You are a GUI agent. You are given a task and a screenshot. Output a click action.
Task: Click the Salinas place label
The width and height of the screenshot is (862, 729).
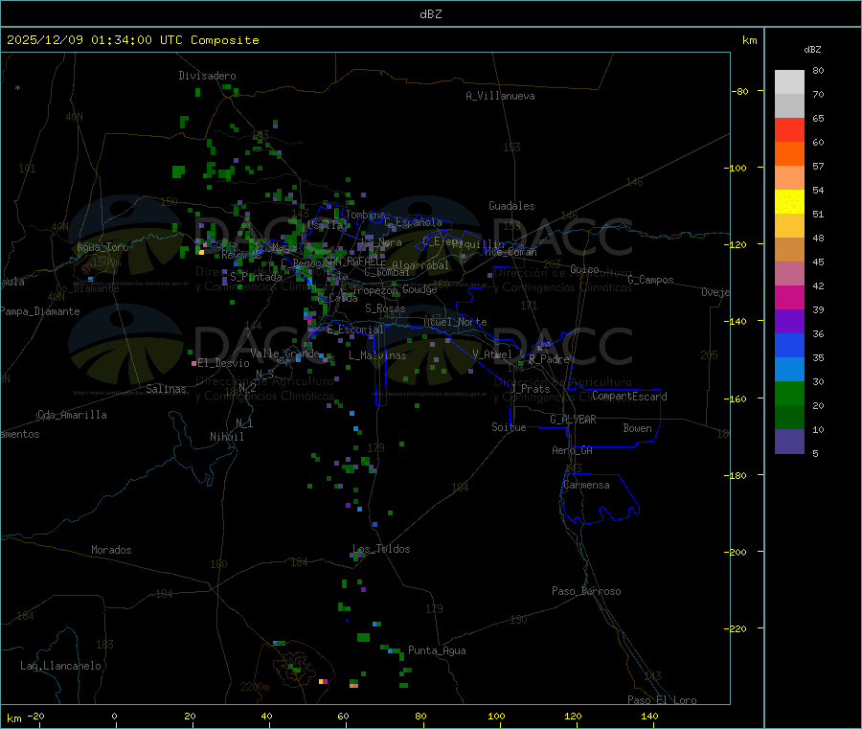[166, 389]
